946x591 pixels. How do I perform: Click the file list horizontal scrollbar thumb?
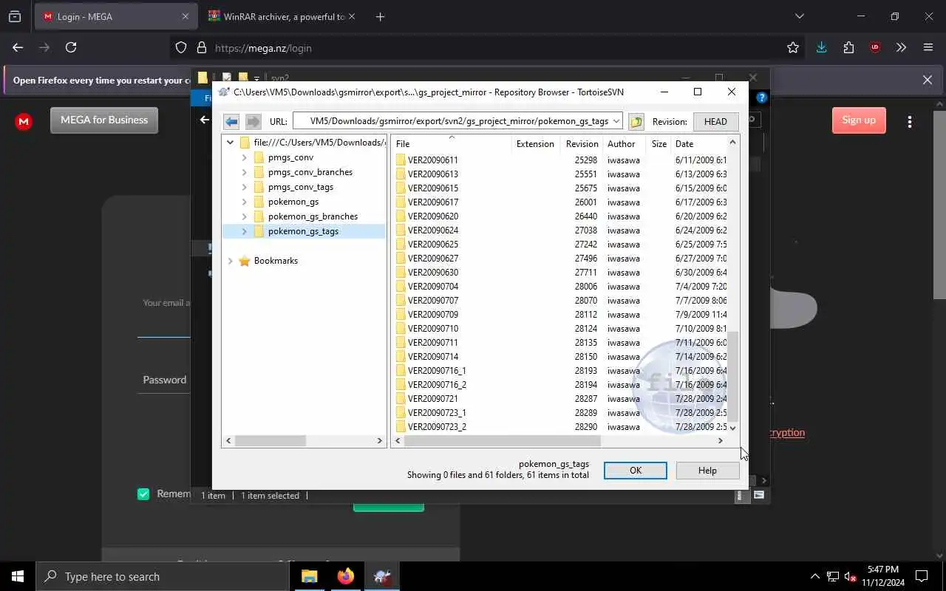coord(502,440)
